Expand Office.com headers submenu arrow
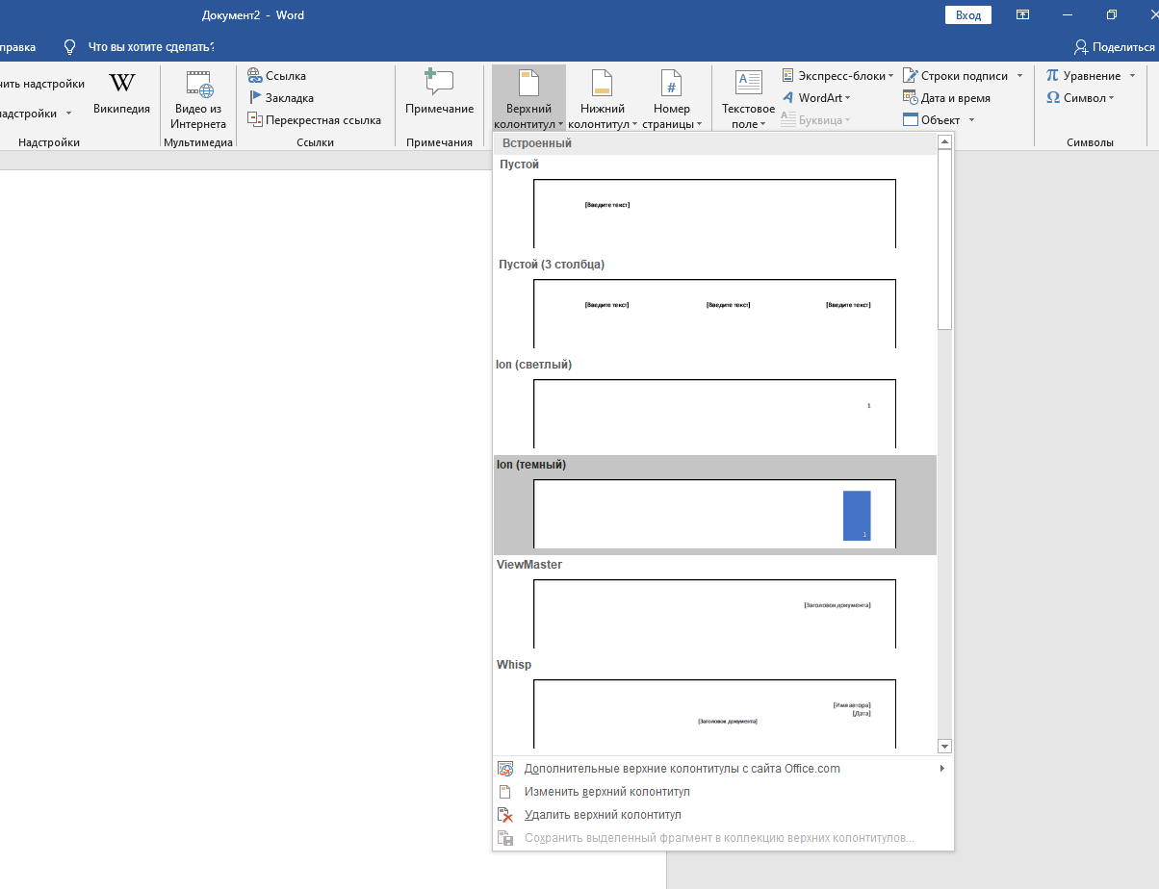Image resolution: width=1159 pixels, height=889 pixels. coord(942,769)
